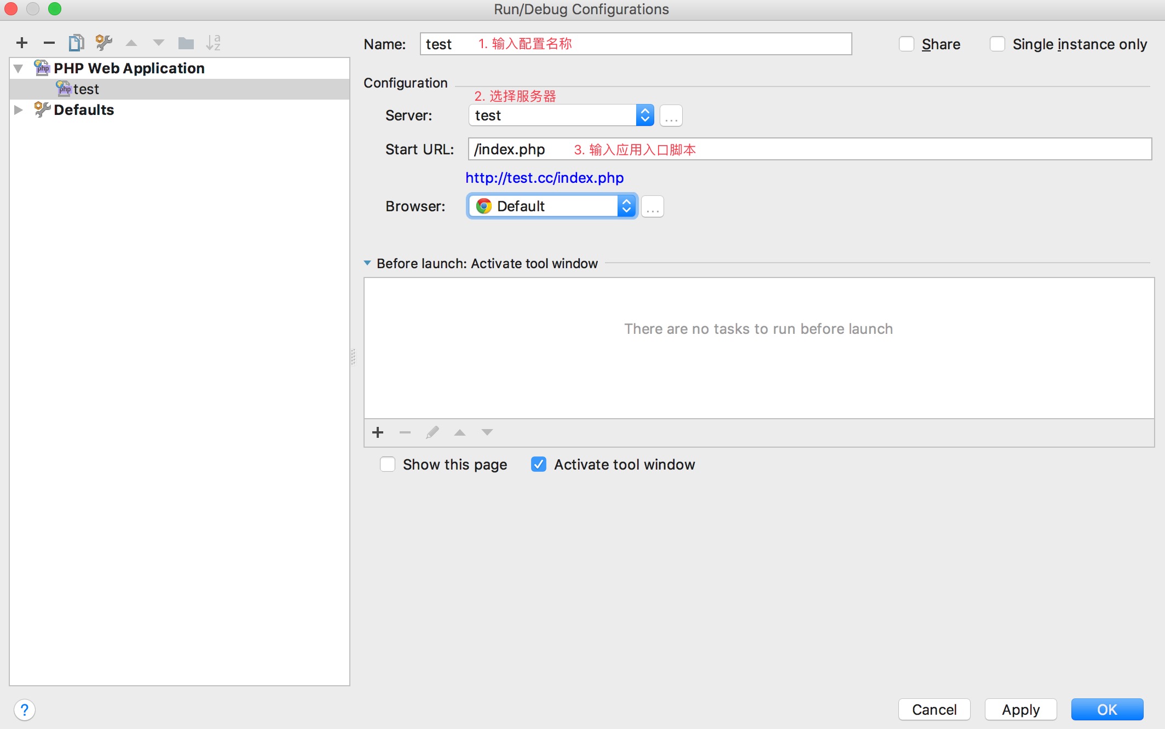Image resolution: width=1165 pixels, height=729 pixels.
Task: Click the empty before launch tasks list
Action: [x=759, y=348]
